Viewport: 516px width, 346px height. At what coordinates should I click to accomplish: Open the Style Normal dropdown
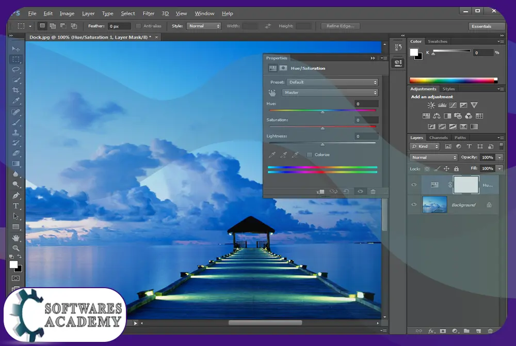[x=203, y=26]
